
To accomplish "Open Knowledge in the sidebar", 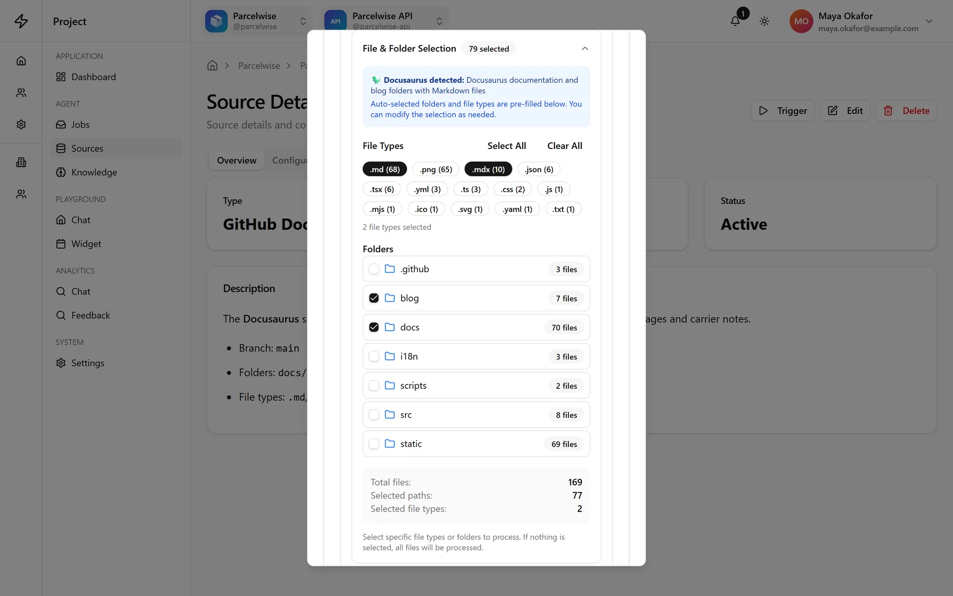I will tap(116, 172).
